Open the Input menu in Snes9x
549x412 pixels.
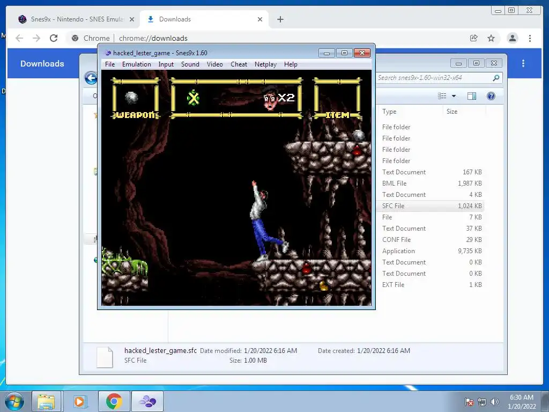[166, 64]
